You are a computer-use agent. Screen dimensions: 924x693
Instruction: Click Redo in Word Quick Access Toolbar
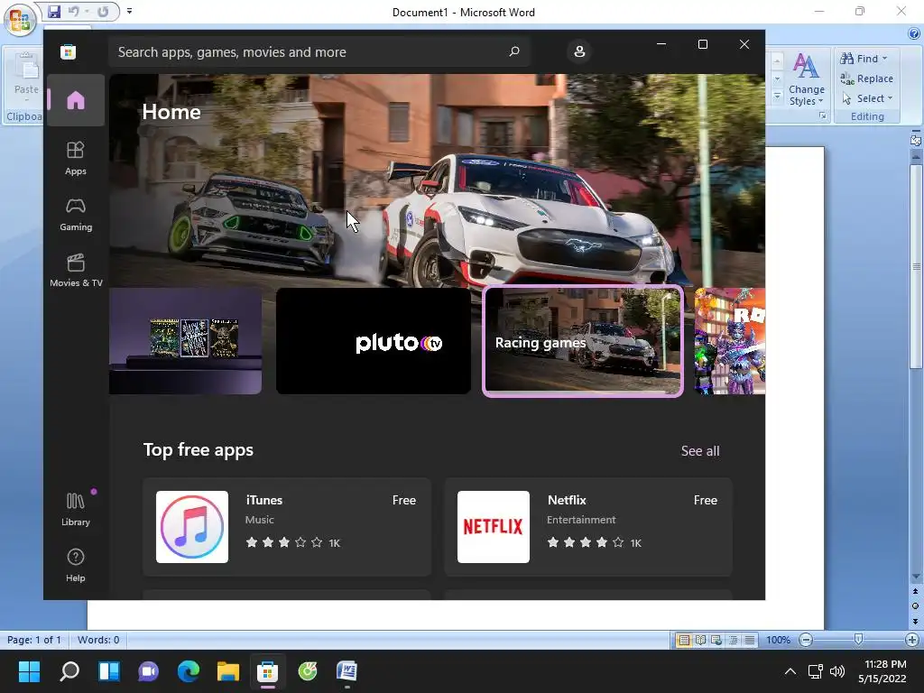(x=103, y=11)
